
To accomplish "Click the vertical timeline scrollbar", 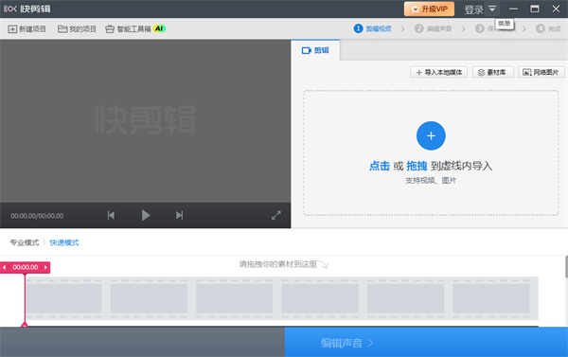I will [566, 267].
